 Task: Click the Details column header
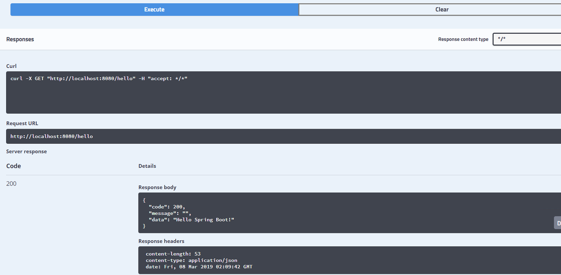(147, 166)
